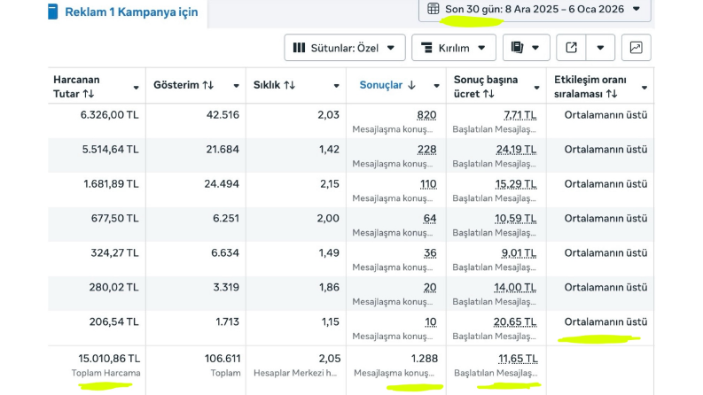Click the 11,65 TL total cost per result

tap(518, 359)
